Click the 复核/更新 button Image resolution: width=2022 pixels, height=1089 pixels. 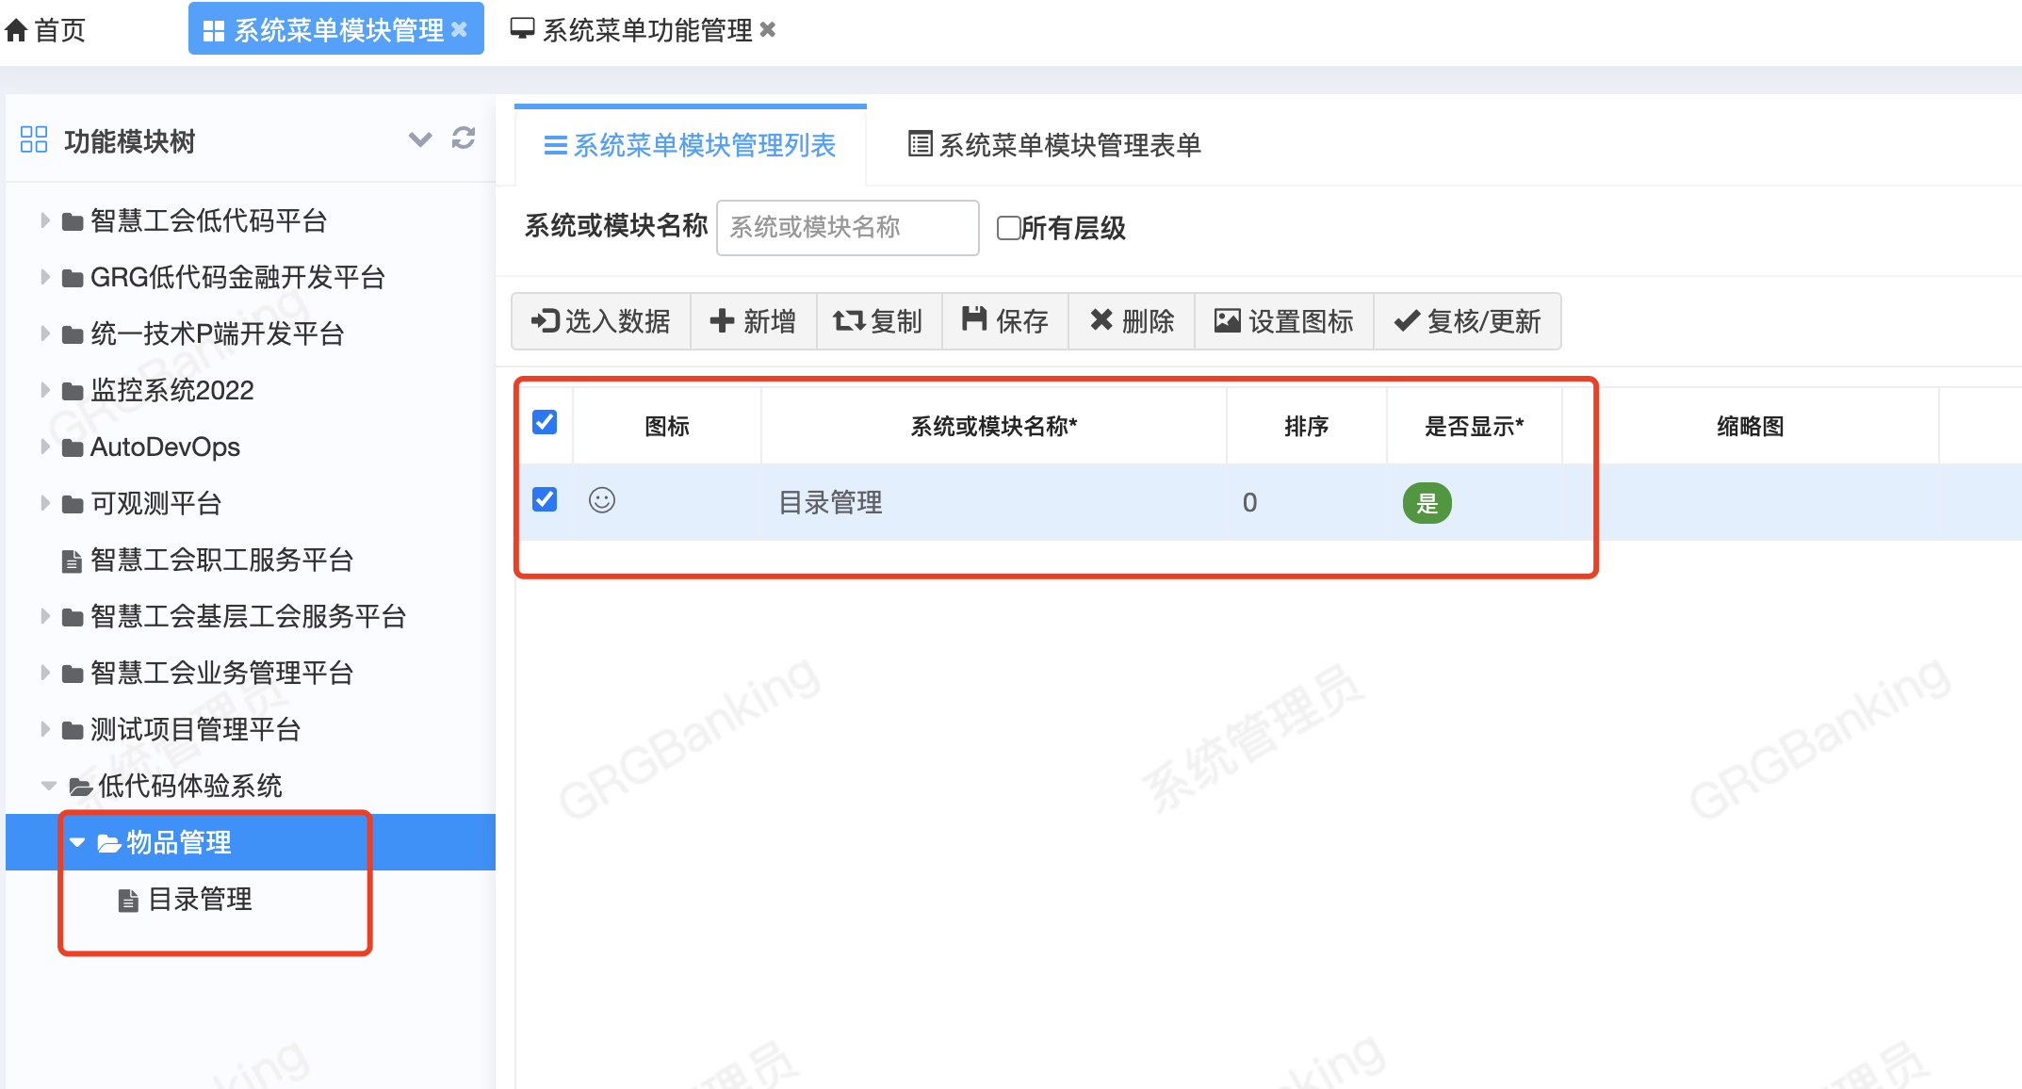tap(1468, 321)
